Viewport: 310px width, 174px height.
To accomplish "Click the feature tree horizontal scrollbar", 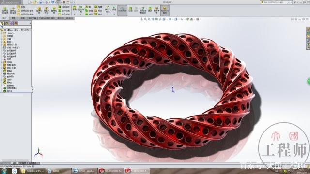I will (x=15, y=160).
